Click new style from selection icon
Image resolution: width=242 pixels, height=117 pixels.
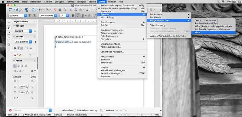[x=35, y=16]
